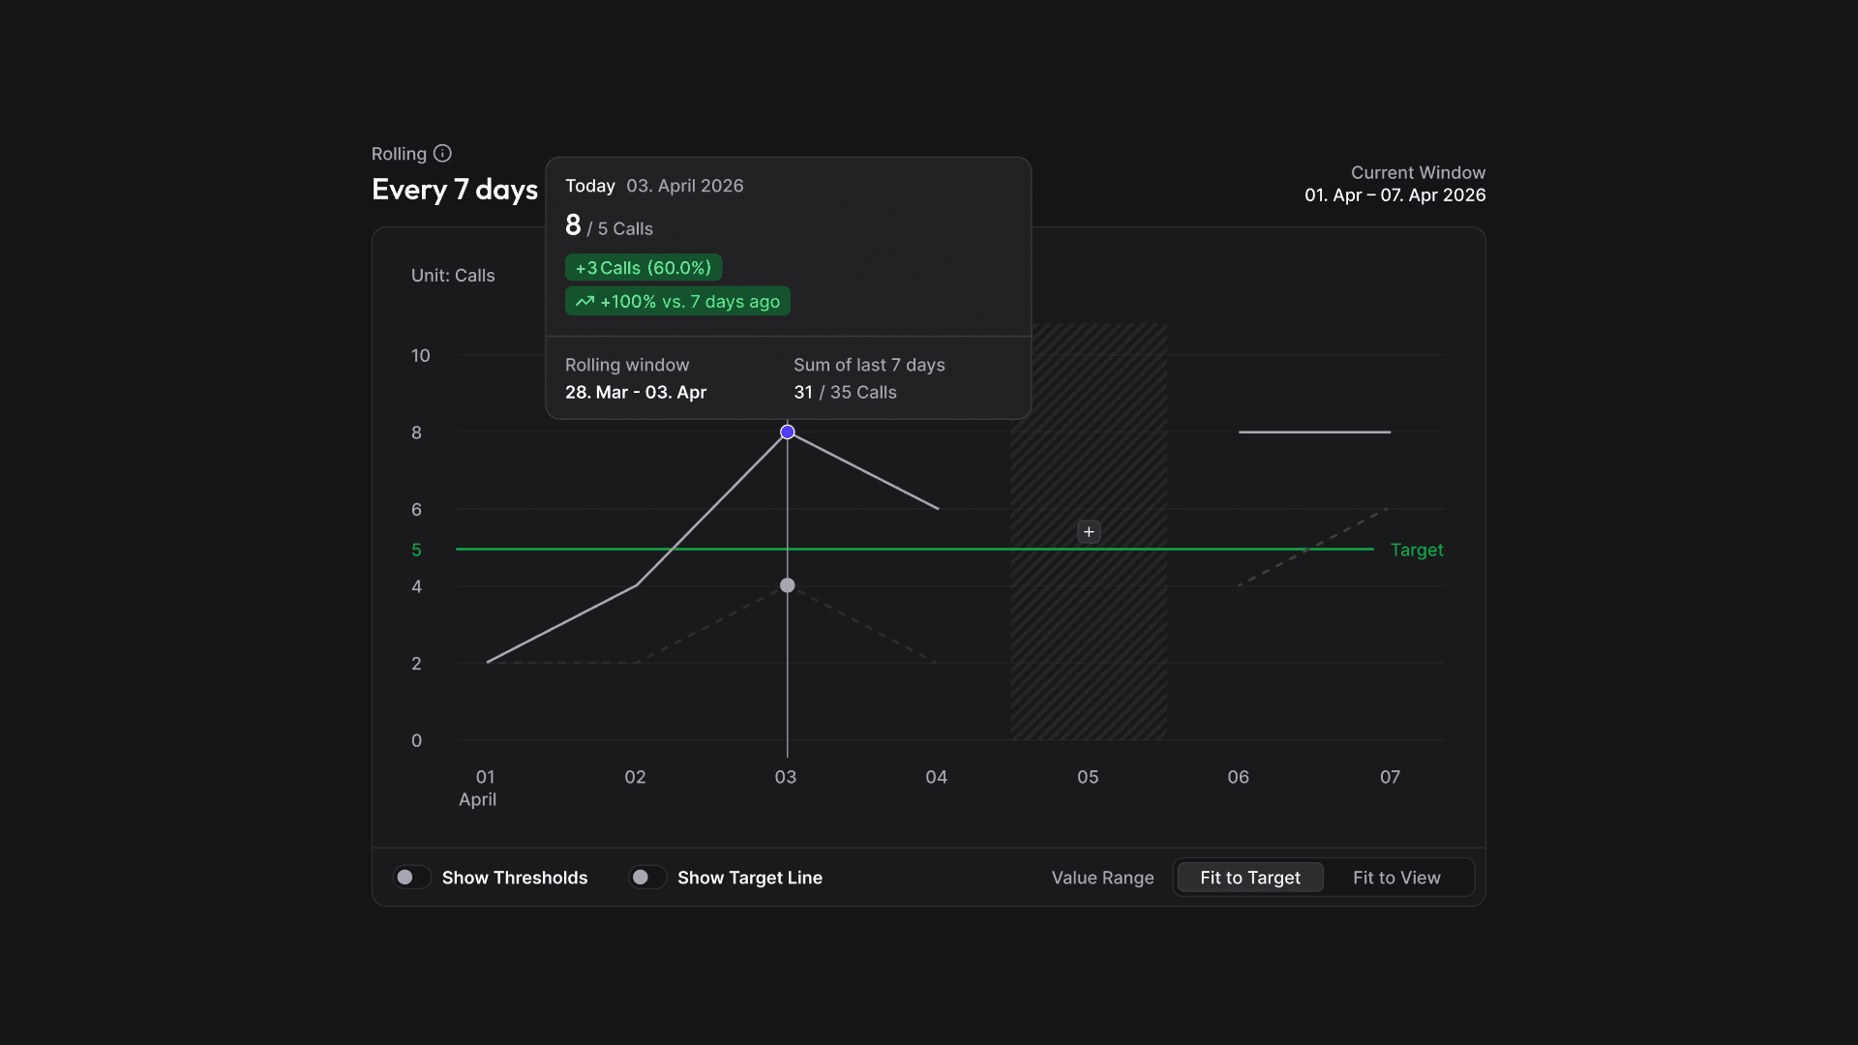
Task: Click the gray data point on dashed line
Action: coord(788,585)
